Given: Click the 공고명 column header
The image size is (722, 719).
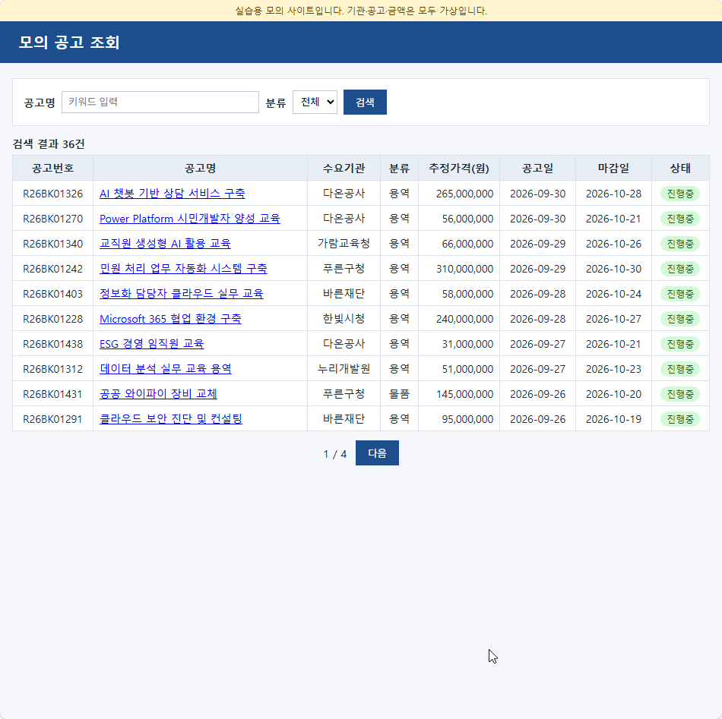Looking at the screenshot, I should point(201,168).
